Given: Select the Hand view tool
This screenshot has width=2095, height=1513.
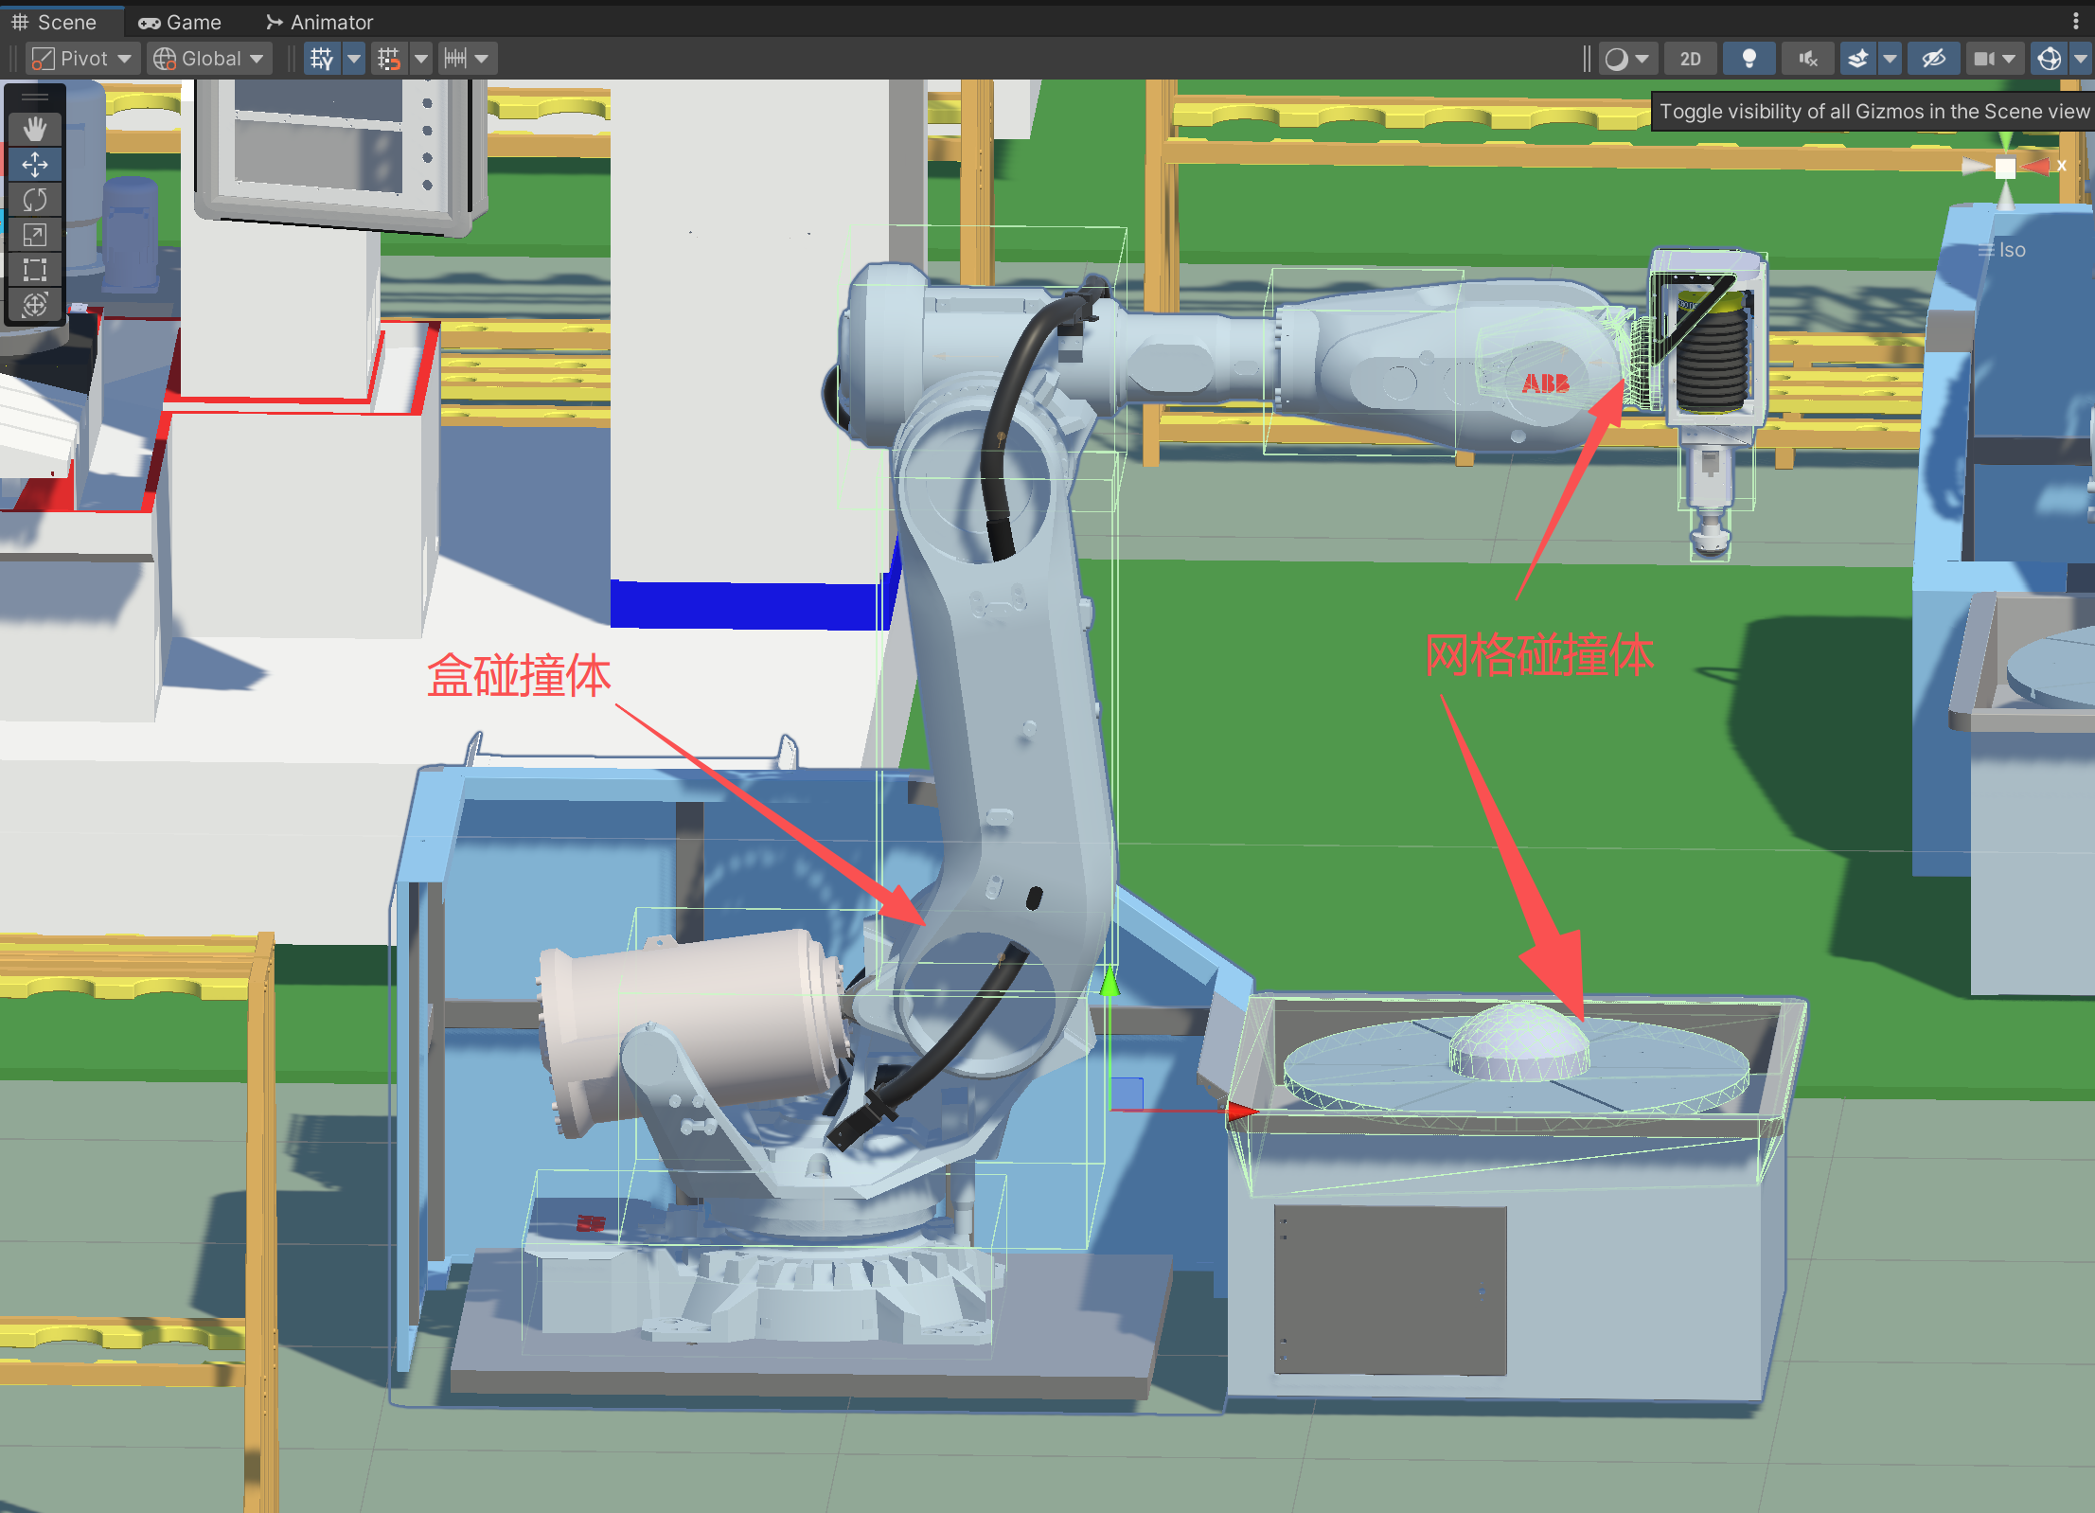Looking at the screenshot, I should pos(35,129).
